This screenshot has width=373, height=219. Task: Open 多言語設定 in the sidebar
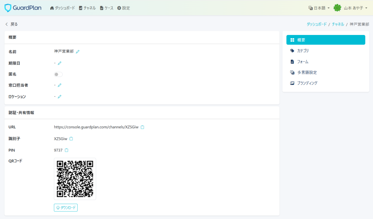pyautogui.click(x=307, y=73)
